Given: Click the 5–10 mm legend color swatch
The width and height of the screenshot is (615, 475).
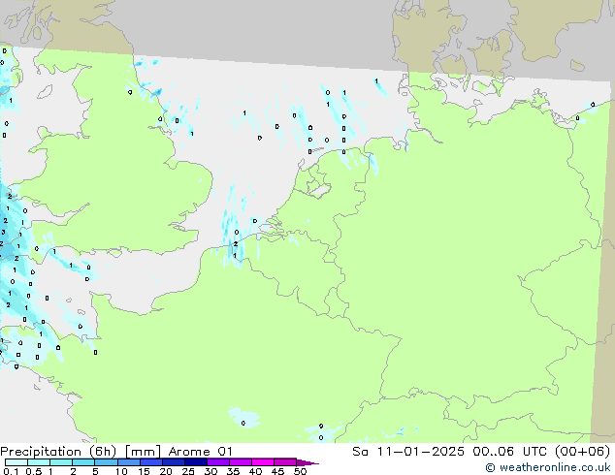Looking at the screenshot, I should coord(107,462).
